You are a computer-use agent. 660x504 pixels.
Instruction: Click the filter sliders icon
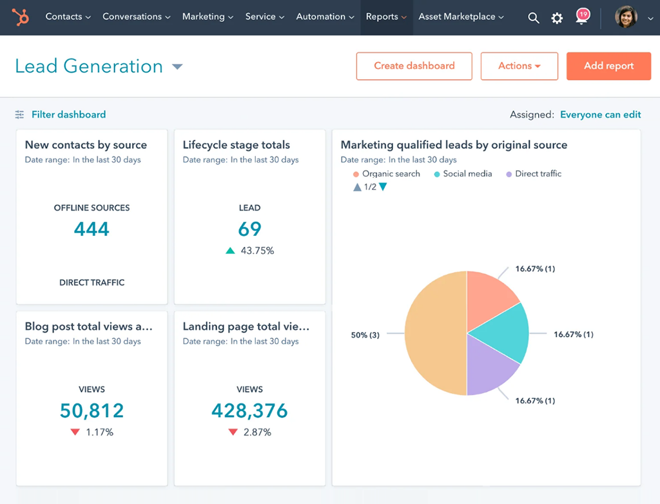tap(19, 115)
